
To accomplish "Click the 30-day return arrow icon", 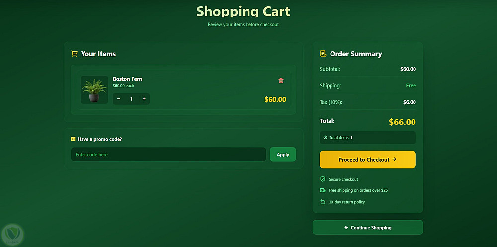I will tap(323, 202).
